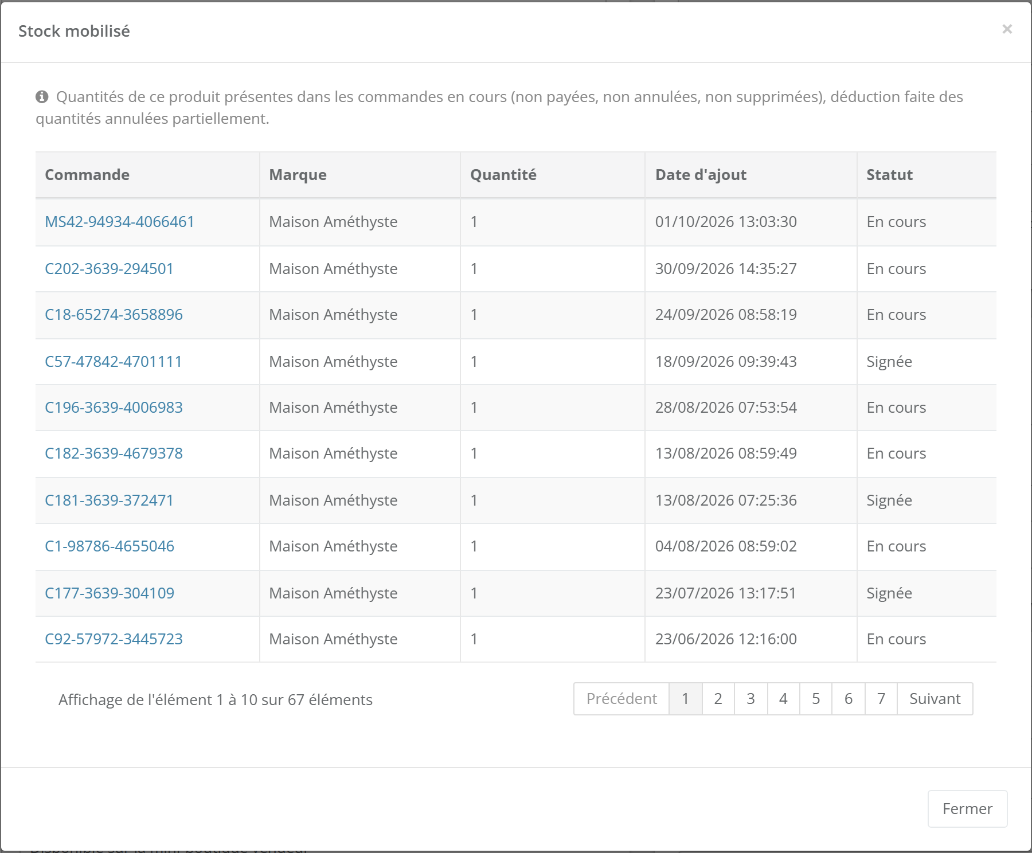Open order C182-3639-4679378
This screenshot has width=1032, height=853.
coord(114,453)
